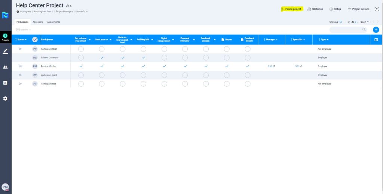The image size is (383, 194).
Task: Click the Projects icon in the sidebar
Action: coord(5,37)
